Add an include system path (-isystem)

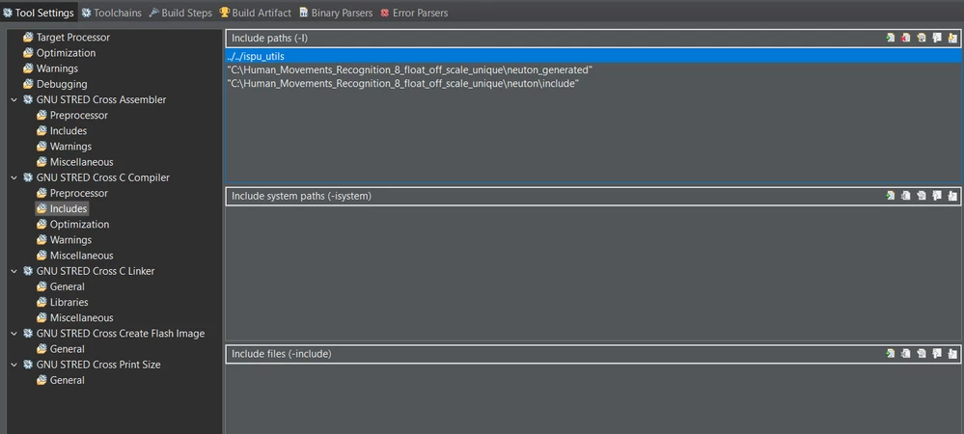[890, 196]
